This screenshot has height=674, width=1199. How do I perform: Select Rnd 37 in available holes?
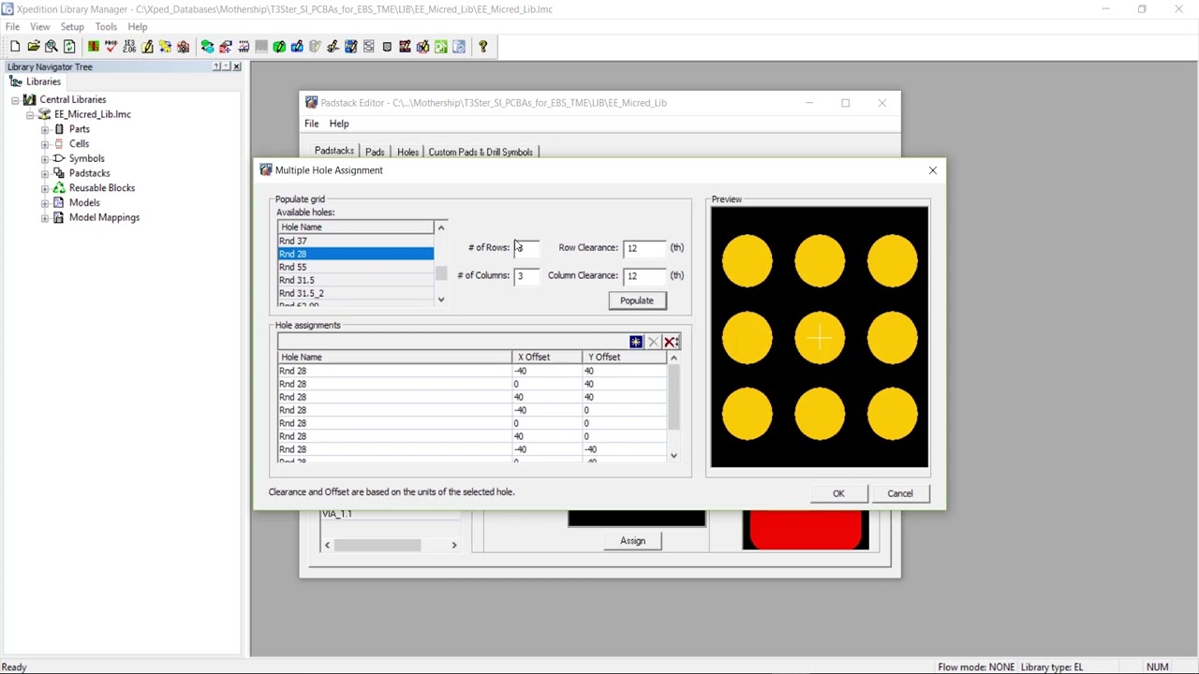tap(355, 241)
